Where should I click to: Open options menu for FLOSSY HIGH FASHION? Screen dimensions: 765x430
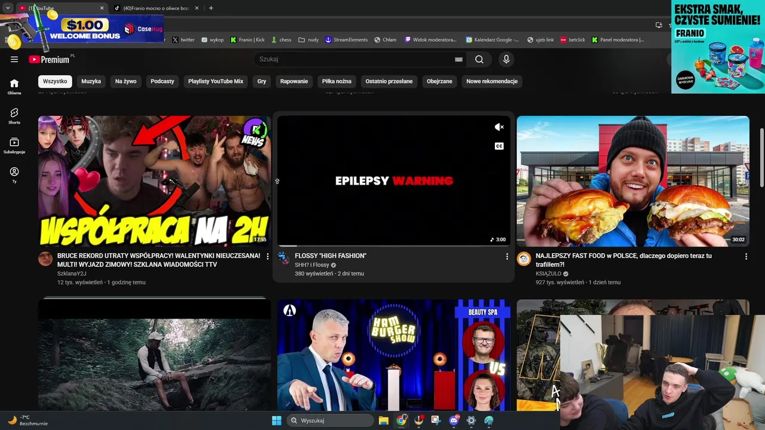pos(507,256)
